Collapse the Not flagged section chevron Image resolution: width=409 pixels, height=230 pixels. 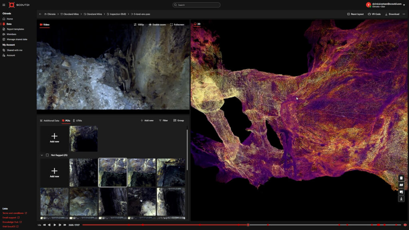click(42, 155)
